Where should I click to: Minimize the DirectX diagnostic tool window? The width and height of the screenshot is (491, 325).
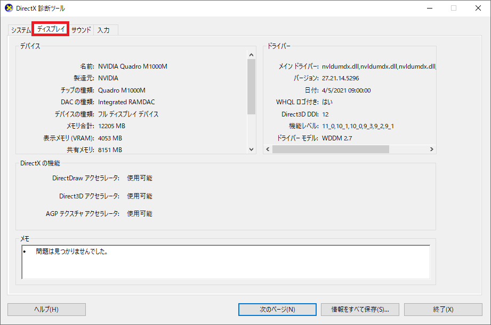pos(429,8)
